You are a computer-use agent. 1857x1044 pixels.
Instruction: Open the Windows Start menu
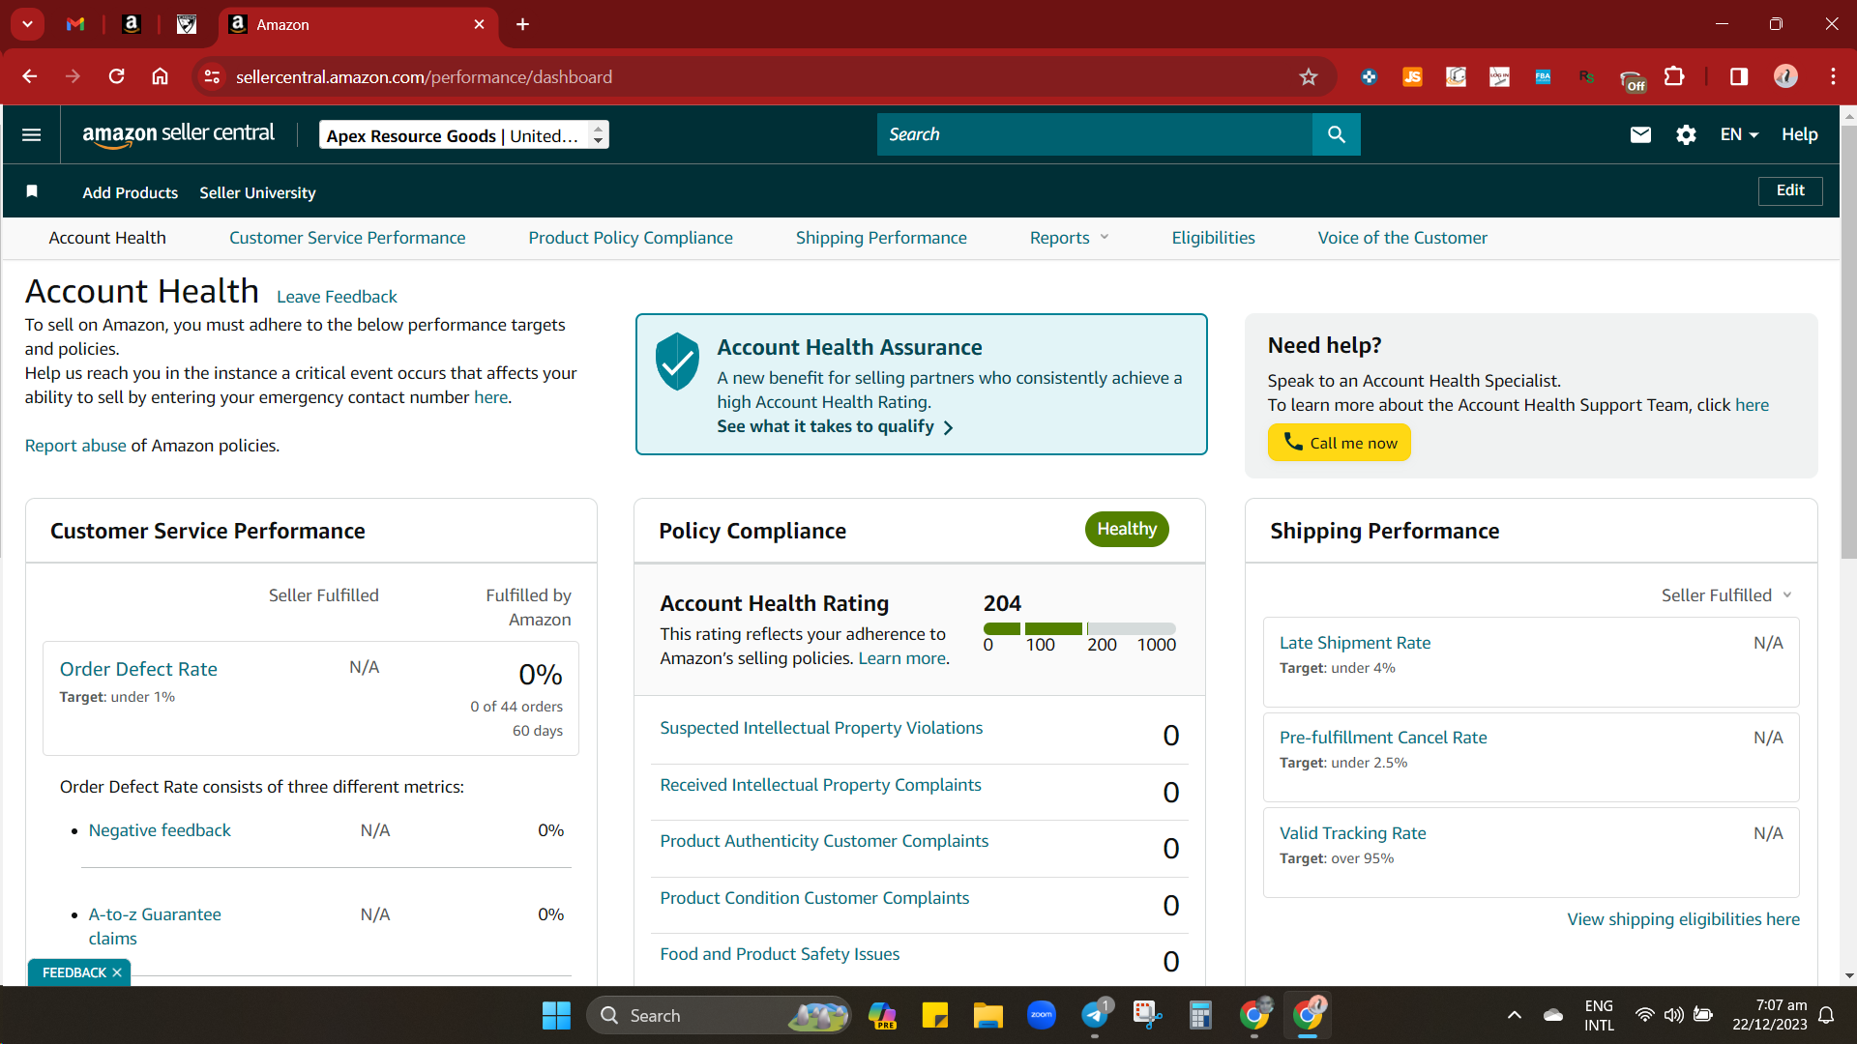click(556, 1015)
